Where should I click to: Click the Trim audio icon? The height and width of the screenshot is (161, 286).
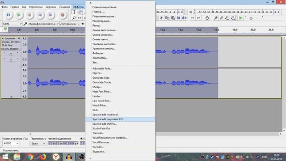[179, 18]
